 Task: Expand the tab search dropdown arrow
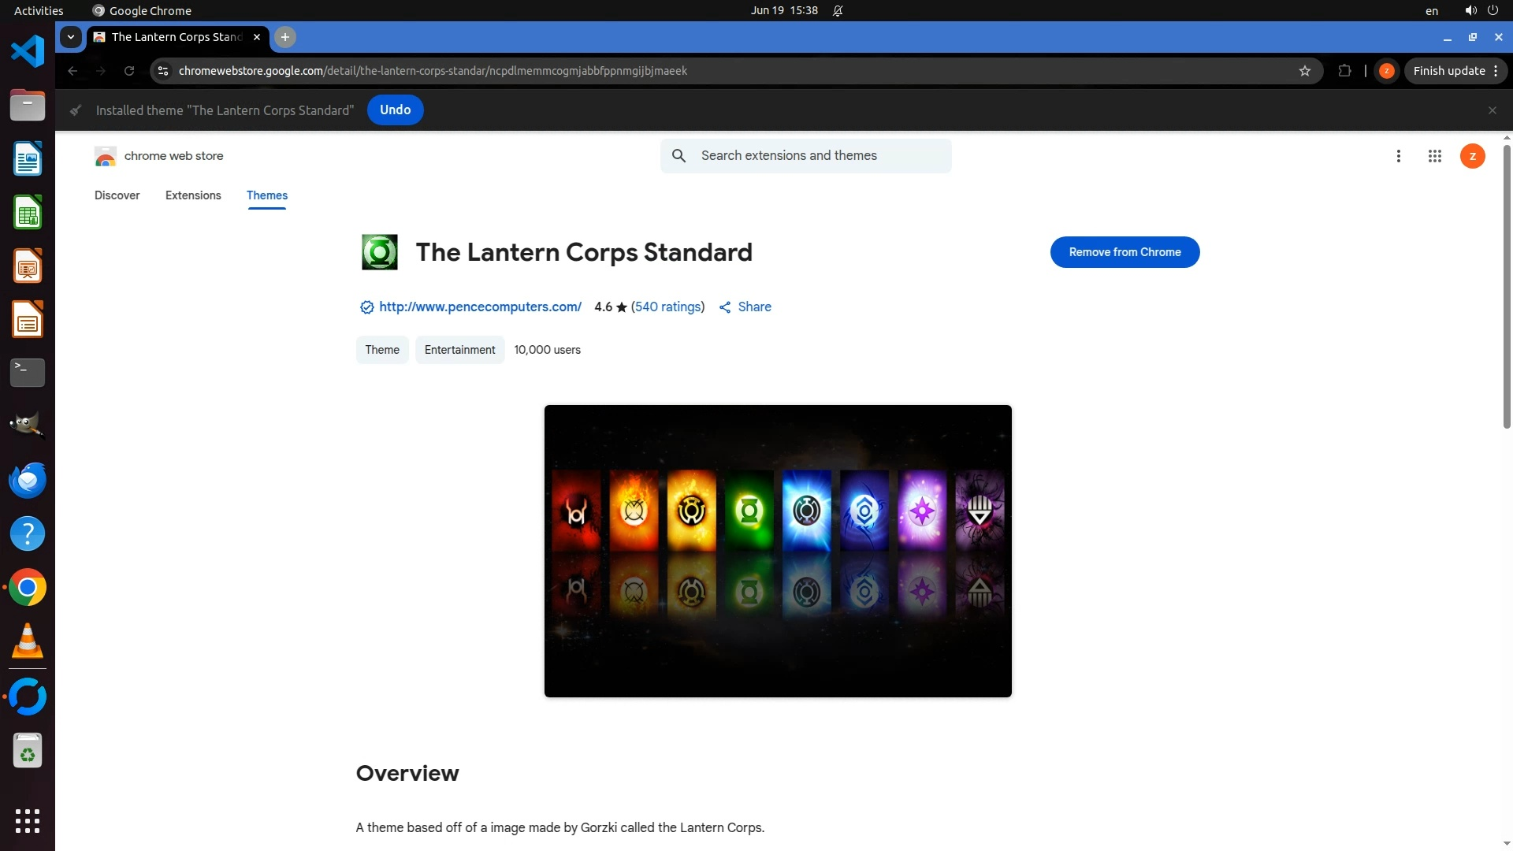[71, 37]
